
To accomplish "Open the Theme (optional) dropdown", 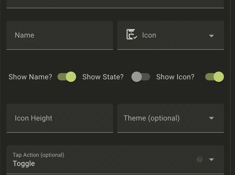I will (166, 118).
